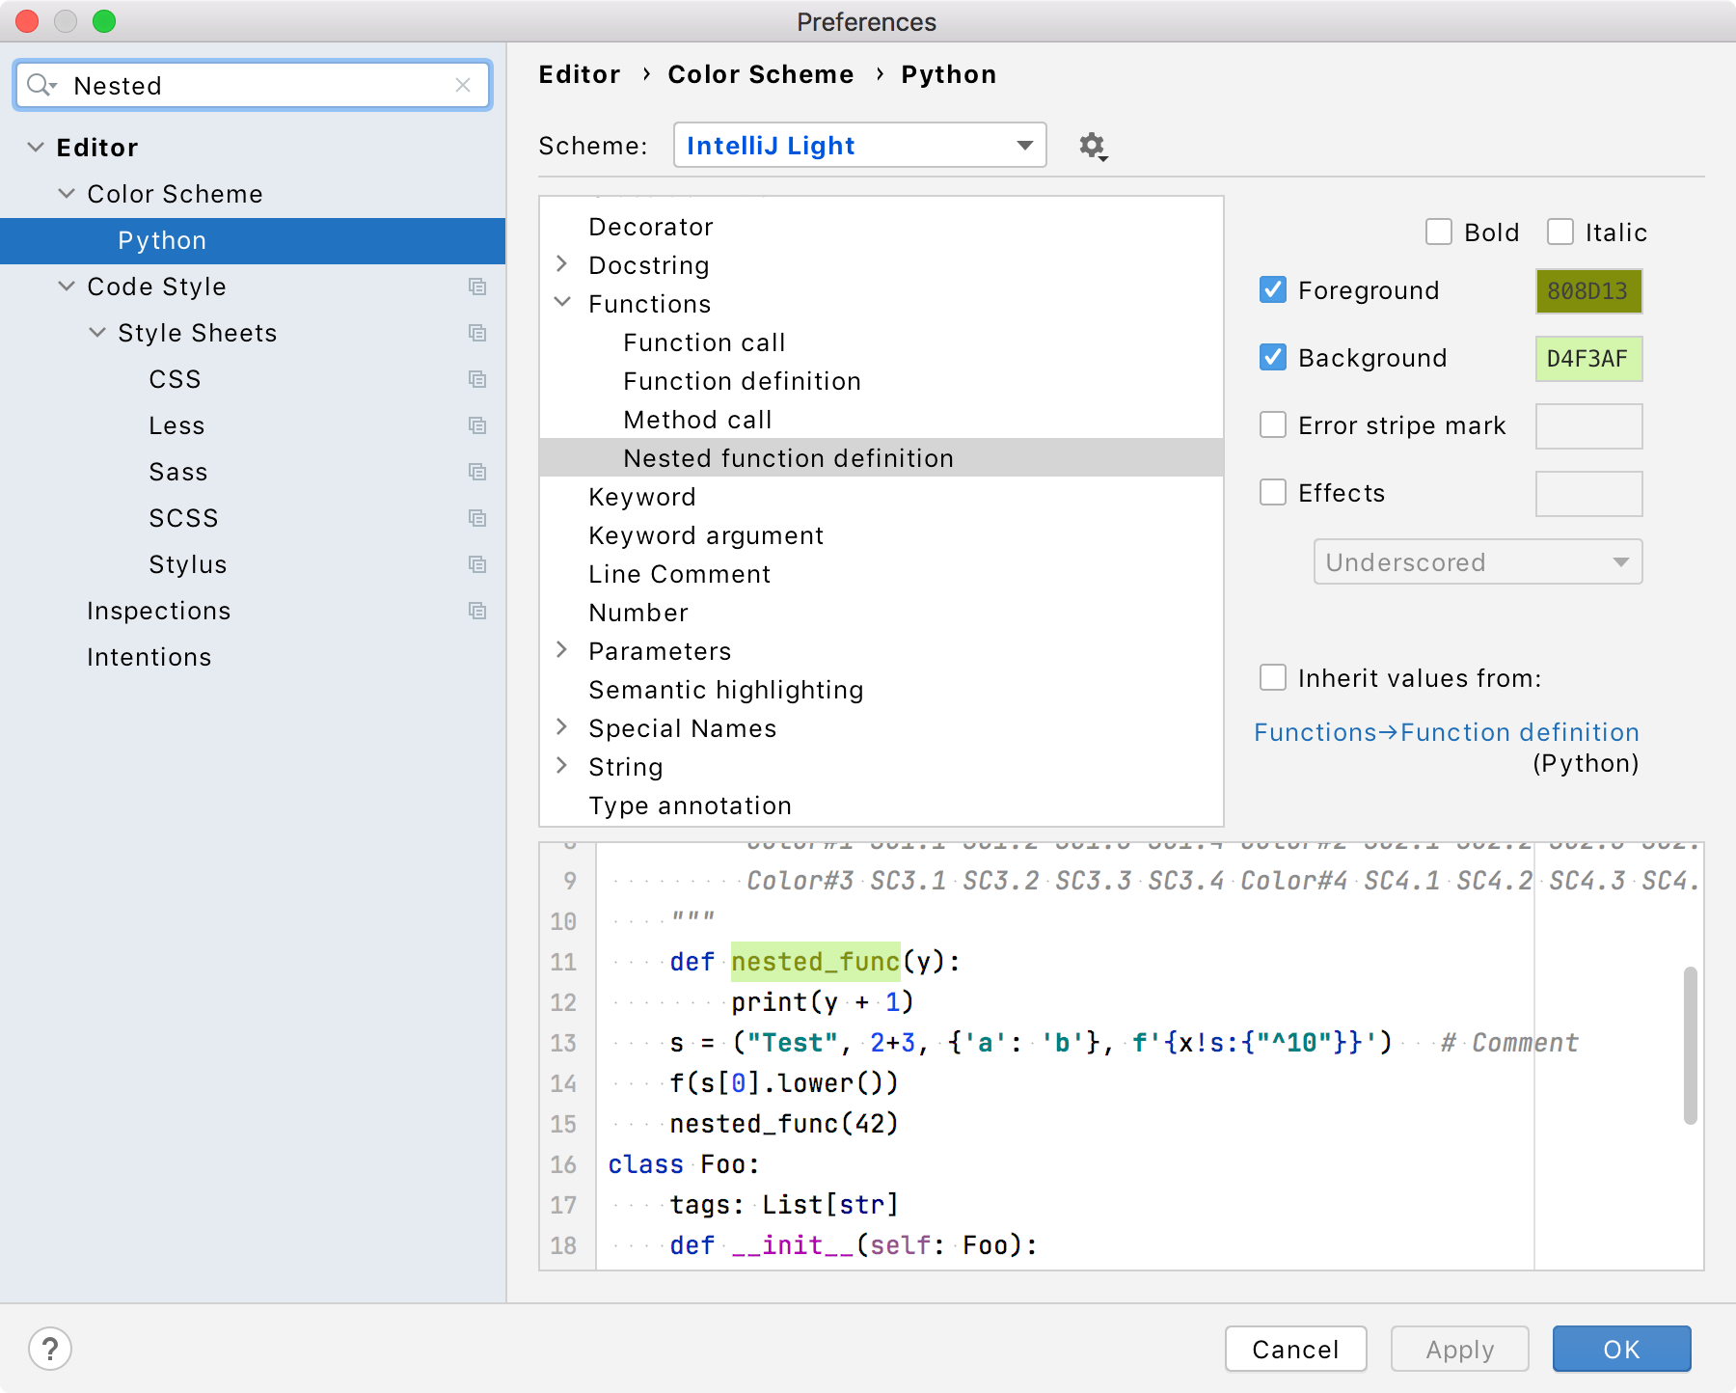Screen dimensions: 1736x1393
Task: Open the Underscored effects dropdown
Action: click(1477, 561)
